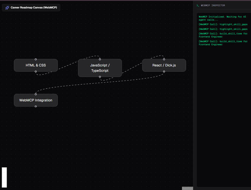
Task: Select the dashed edge from JavaScript to React
Action: 132,68
